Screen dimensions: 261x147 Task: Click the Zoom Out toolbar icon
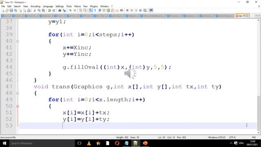[75, 11]
